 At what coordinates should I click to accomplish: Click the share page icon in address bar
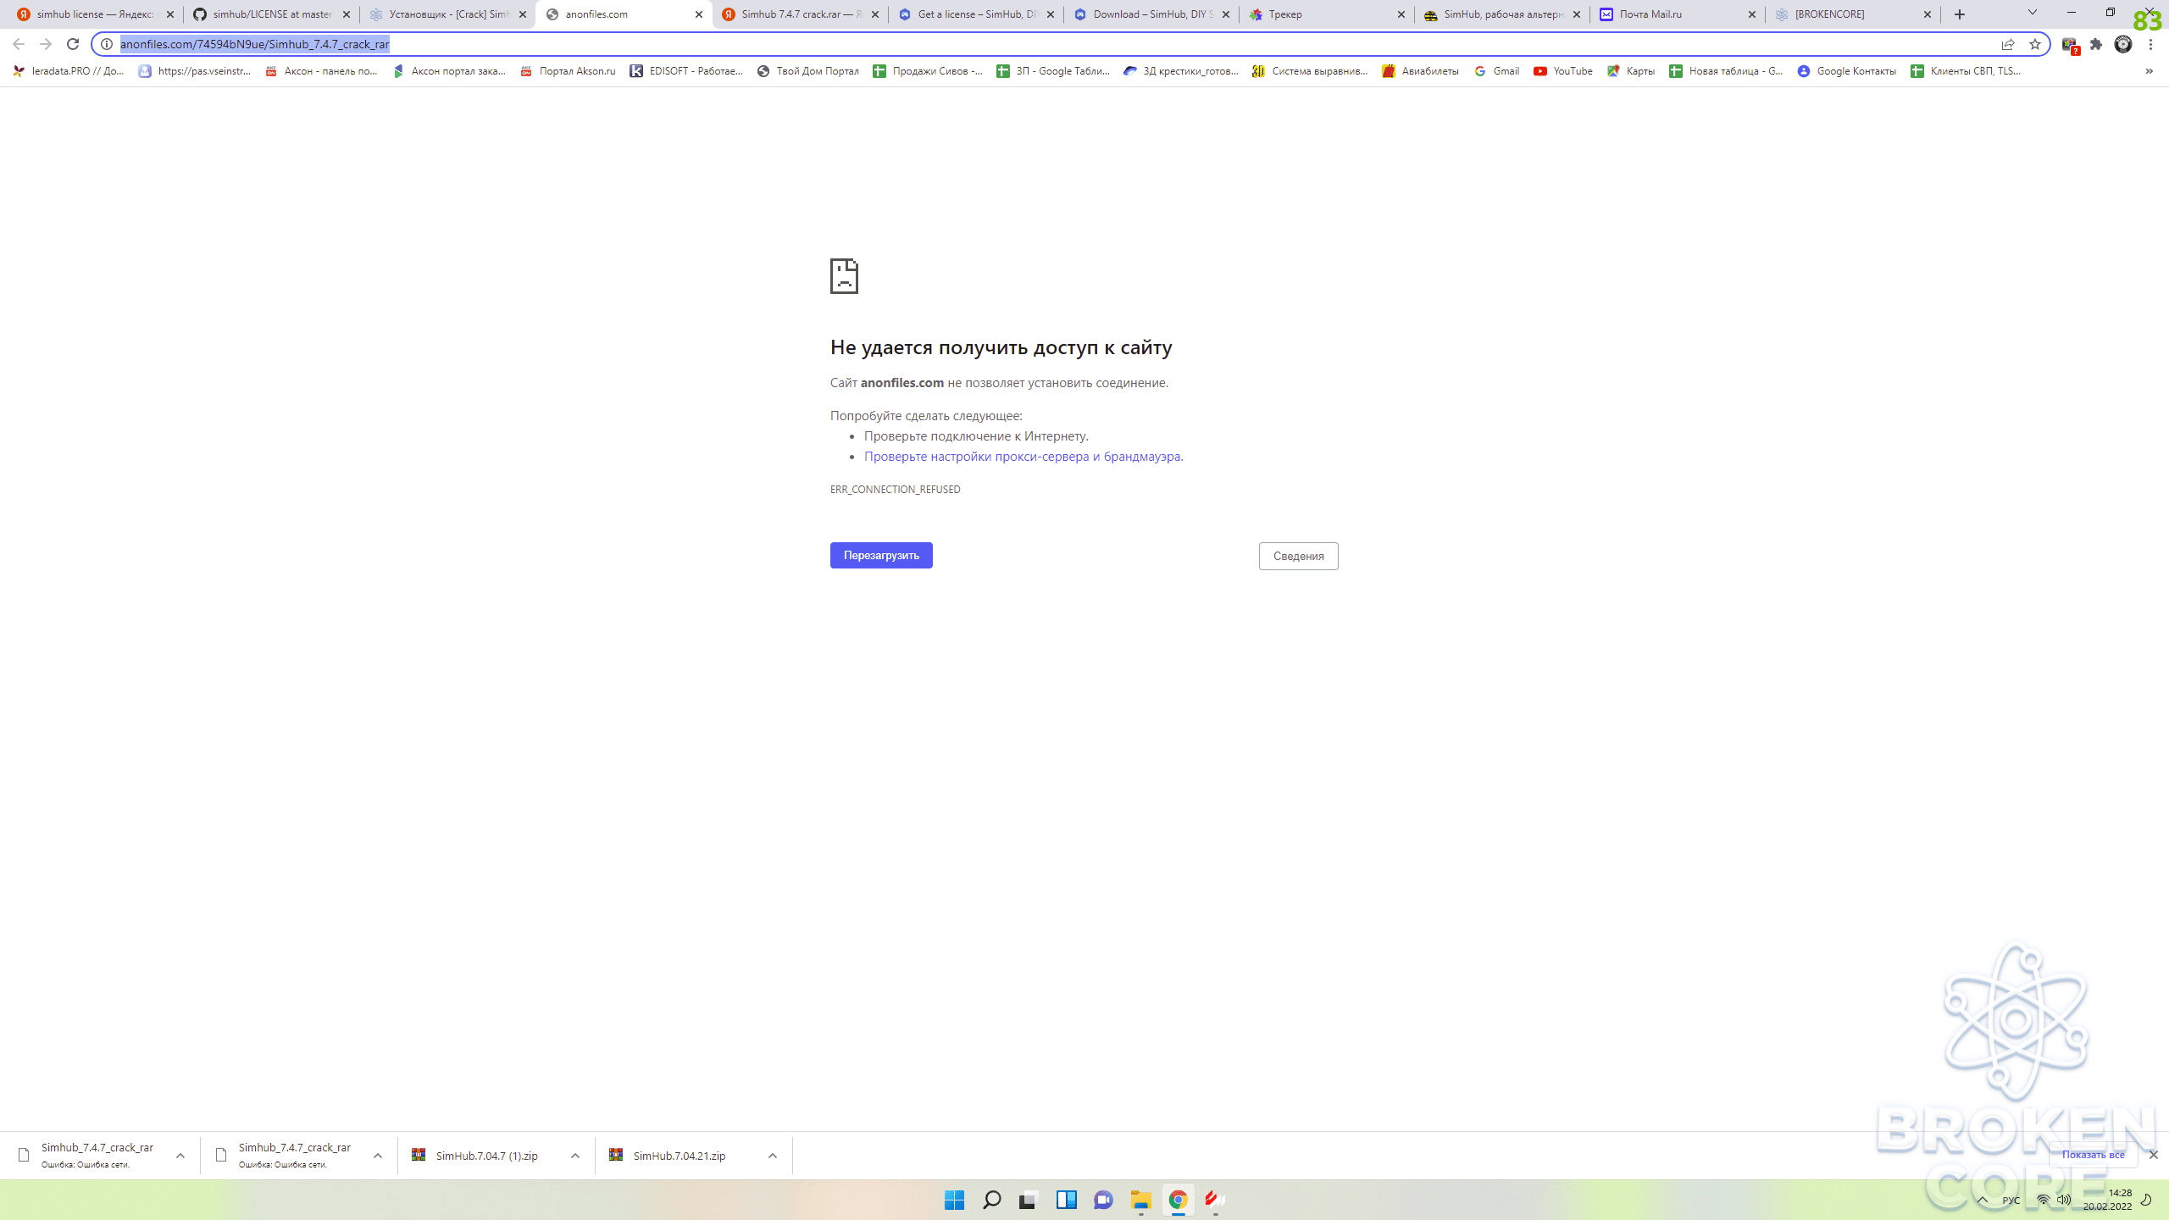click(x=2008, y=44)
